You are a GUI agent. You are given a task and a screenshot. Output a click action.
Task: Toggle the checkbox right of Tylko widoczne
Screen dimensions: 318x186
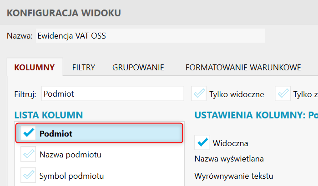coord(284,94)
